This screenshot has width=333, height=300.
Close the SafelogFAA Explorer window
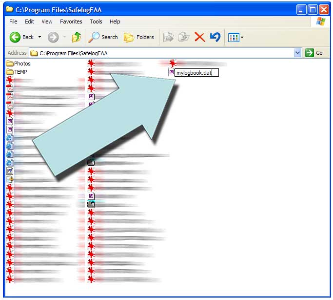tap(324, 10)
